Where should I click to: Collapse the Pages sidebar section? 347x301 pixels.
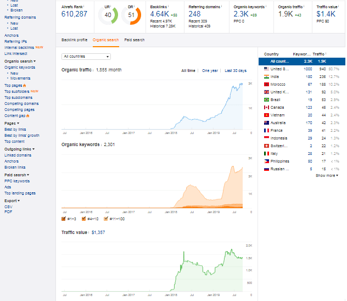click(12, 123)
